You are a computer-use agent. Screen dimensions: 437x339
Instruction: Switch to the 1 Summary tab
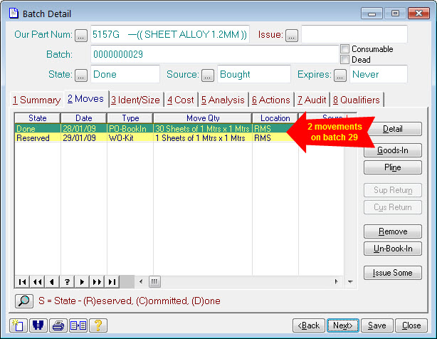(36, 100)
